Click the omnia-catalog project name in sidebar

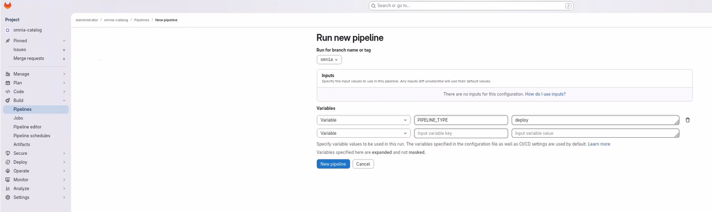click(x=27, y=30)
